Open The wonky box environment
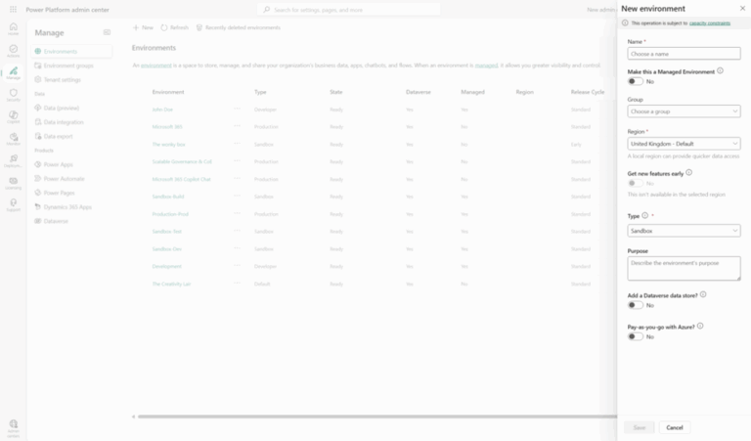 [168, 144]
